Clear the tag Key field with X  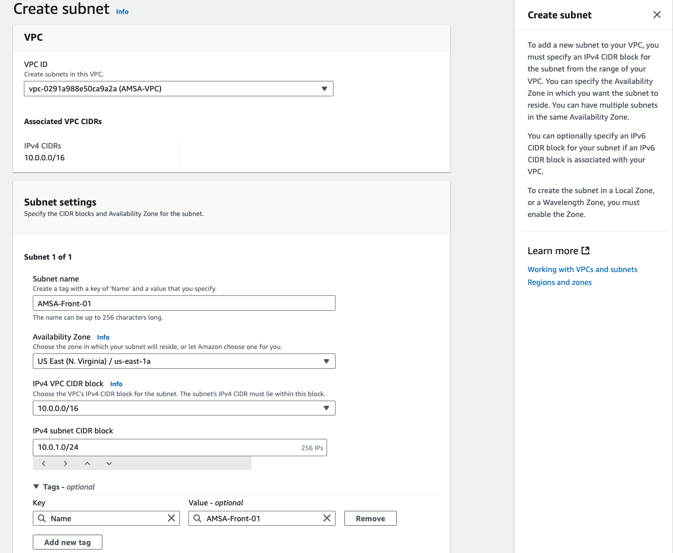[x=171, y=518]
